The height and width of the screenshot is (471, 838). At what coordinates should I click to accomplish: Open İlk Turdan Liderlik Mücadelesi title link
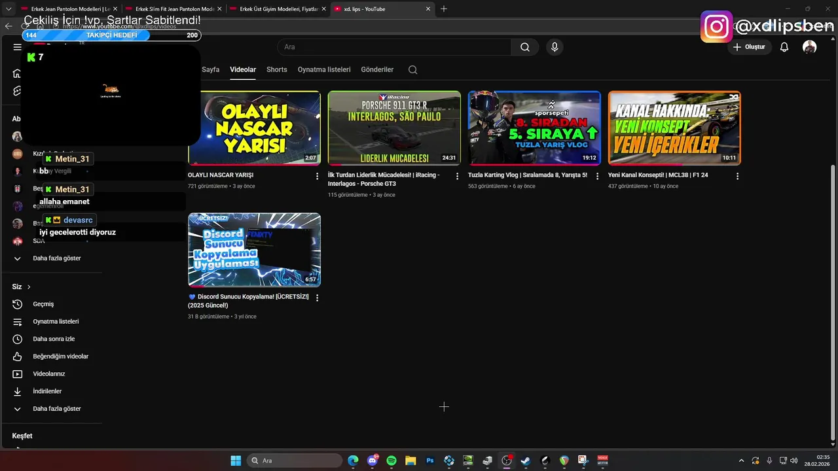[384, 179]
